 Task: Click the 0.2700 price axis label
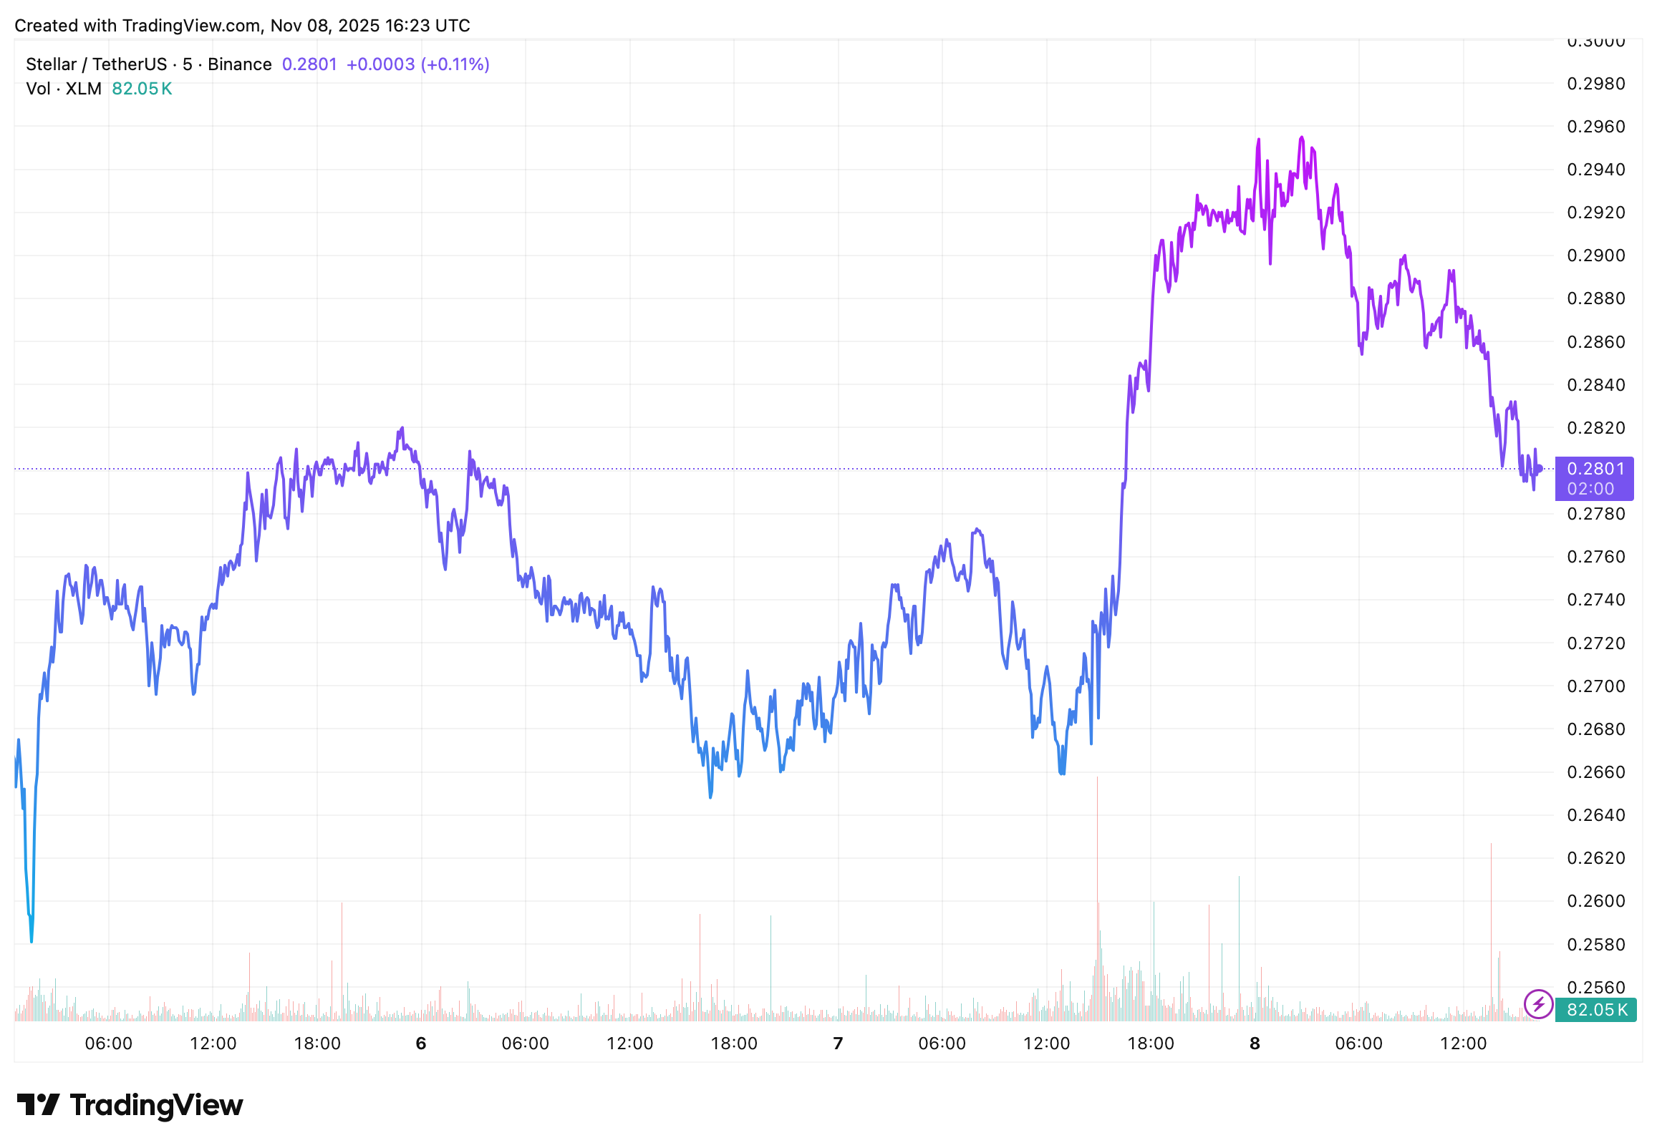[x=1595, y=686]
